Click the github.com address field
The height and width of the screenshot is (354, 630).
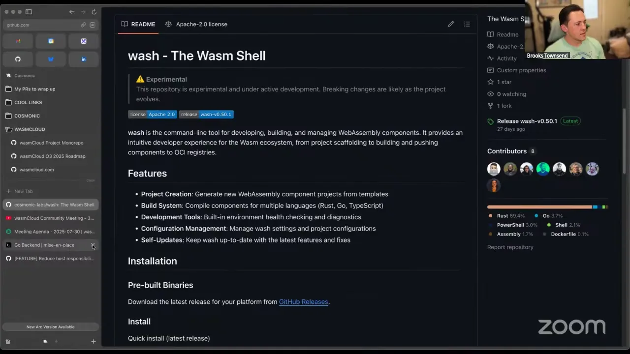tap(42, 25)
